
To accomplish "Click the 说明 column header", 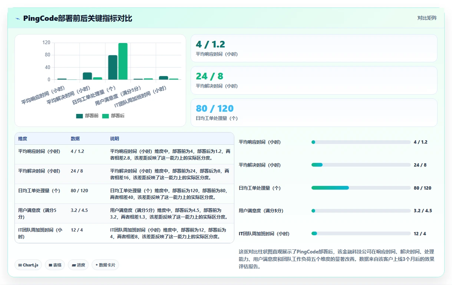I will click(115, 139).
